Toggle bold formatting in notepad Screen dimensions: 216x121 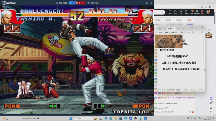tap(182, 32)
